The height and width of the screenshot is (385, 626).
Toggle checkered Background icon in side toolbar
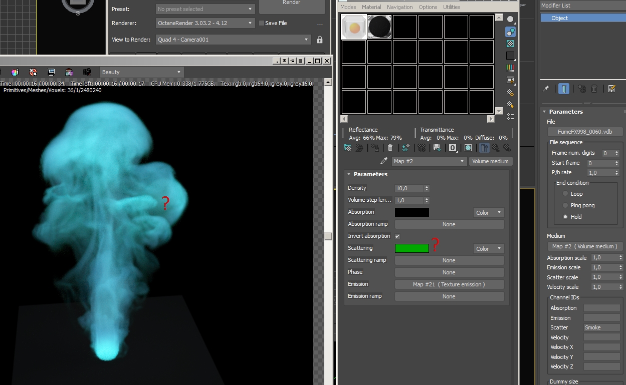[510, 44]
